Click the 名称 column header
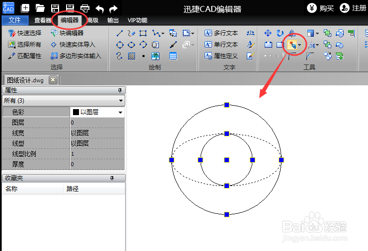 pos(33,188)
